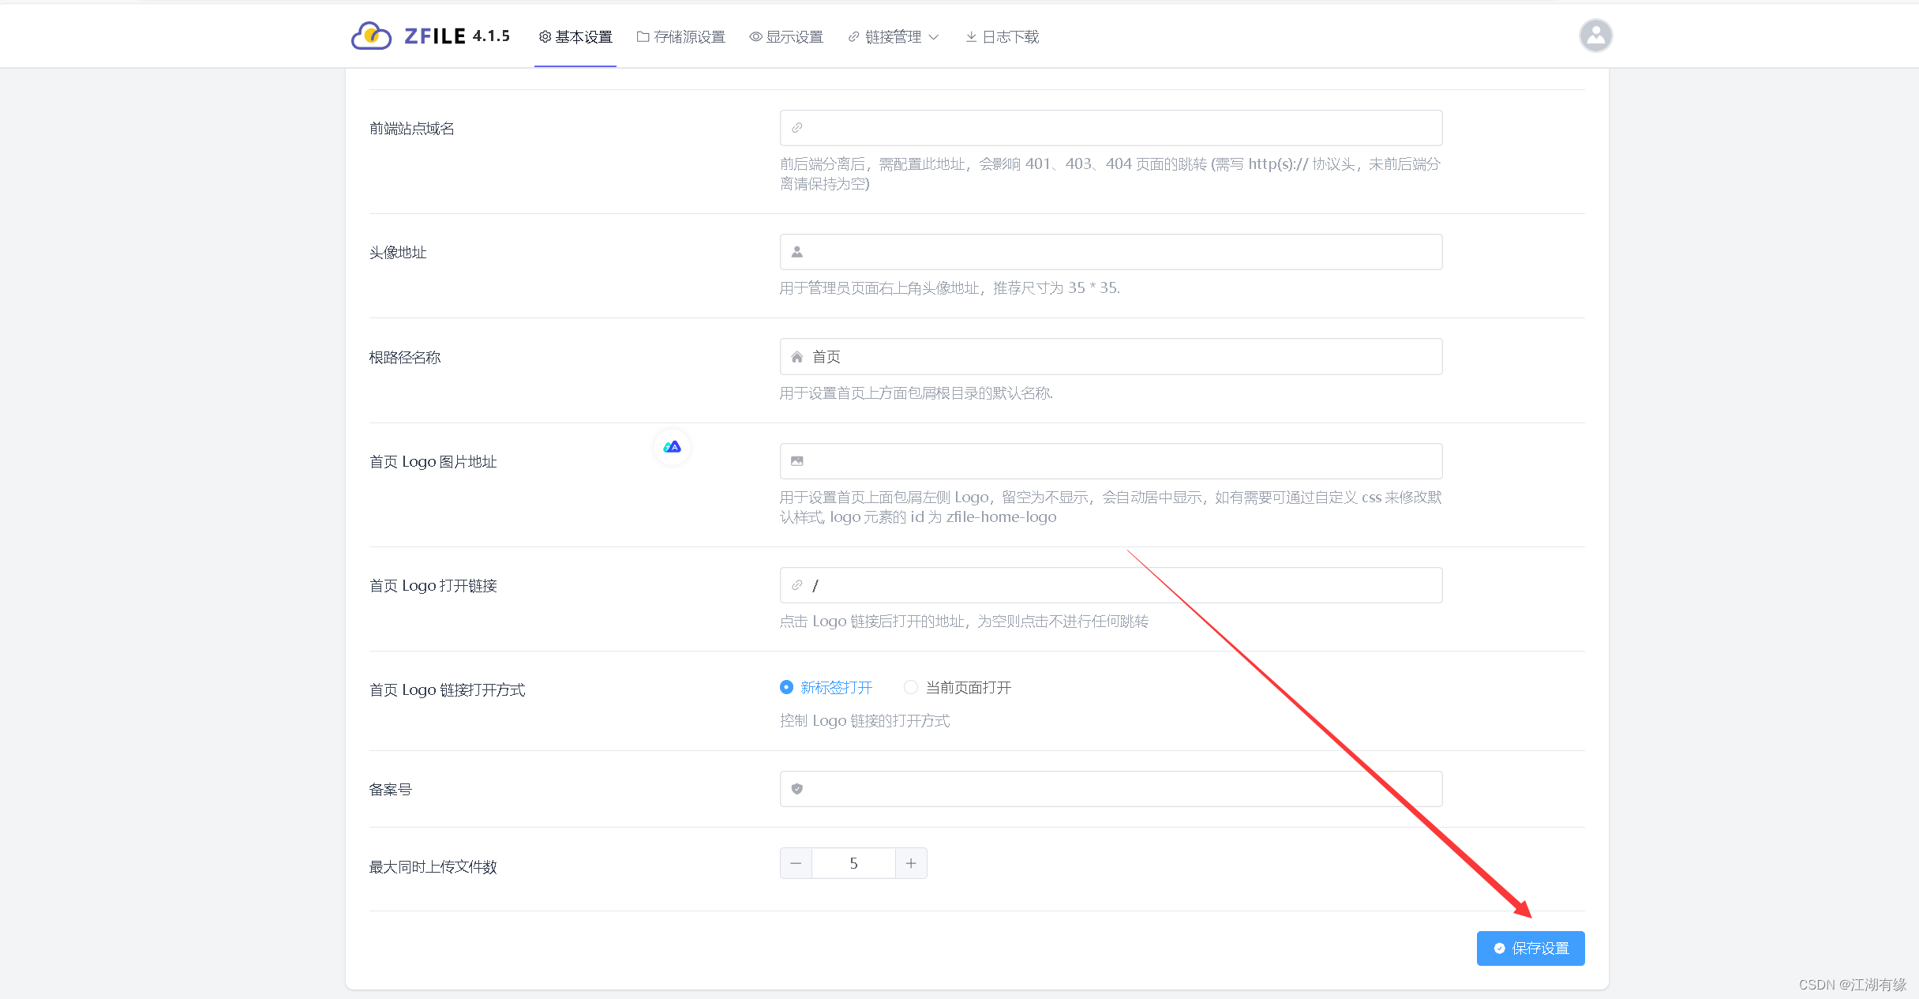Viewport: 1919px width, 999px height.
Task: Click shield icon in 备案号 field
Action: click(797, 789)
